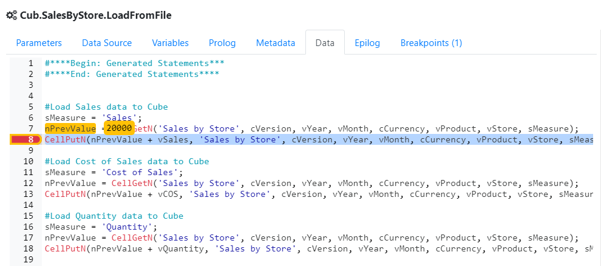This screenshot has height=266, width=601.
Task: Show the Breakpoints (1) tab
Action: tap(431, 43)
